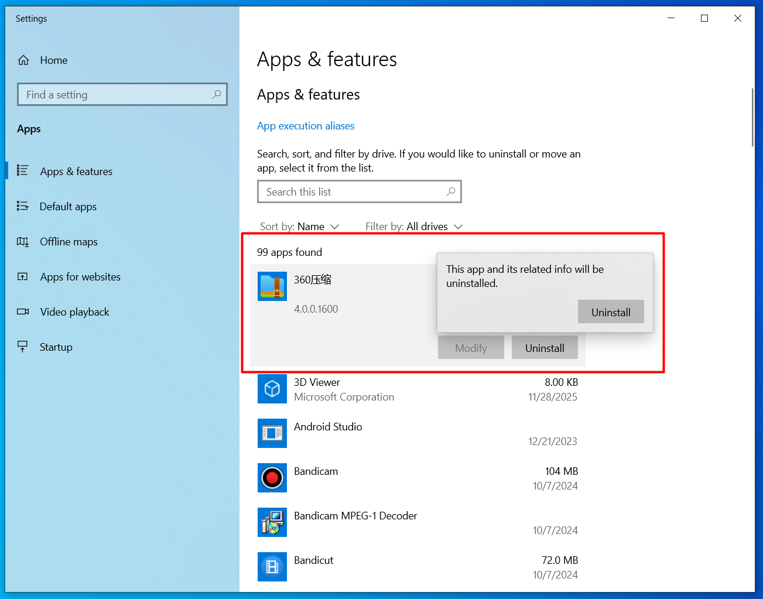Minimize the Settings window
The image size is (763, 599).
point(671,18)
